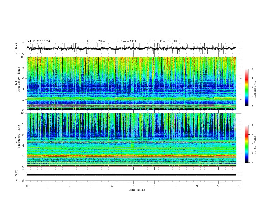270x209 pixels.
Task: Click the ch.3 flat black voltage trace
Action: coord(131,175)
